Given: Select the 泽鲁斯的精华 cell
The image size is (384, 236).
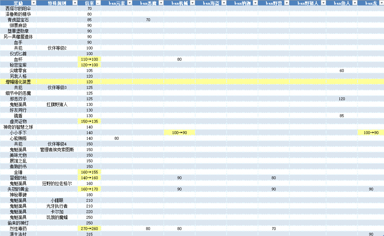Looking at the screenshot, I should 18,14.
